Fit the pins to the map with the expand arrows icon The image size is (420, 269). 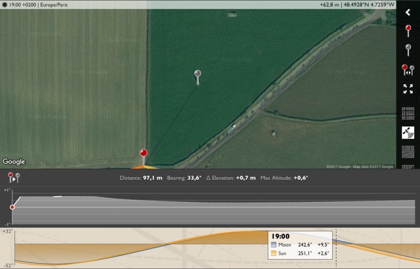tap(408, 89)
